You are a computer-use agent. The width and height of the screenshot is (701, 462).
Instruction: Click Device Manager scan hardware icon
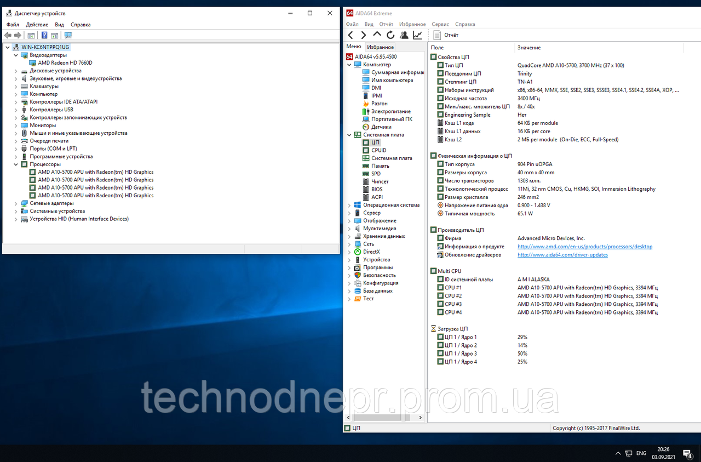pyautogui.click(x=68, y=35)
